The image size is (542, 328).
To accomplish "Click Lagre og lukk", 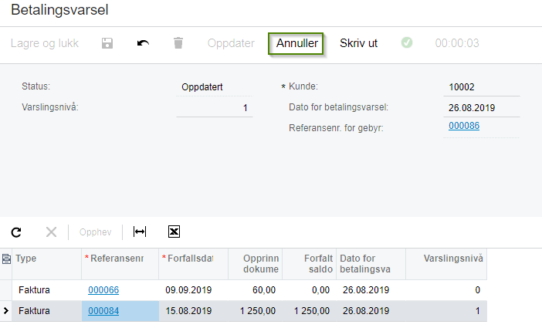I will 45,43.
